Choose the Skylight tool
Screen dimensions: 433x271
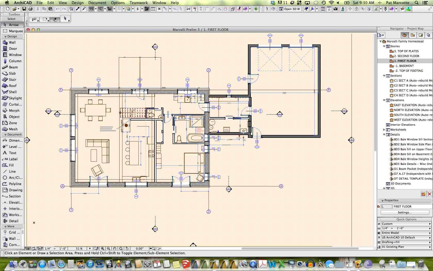(15, 98)
